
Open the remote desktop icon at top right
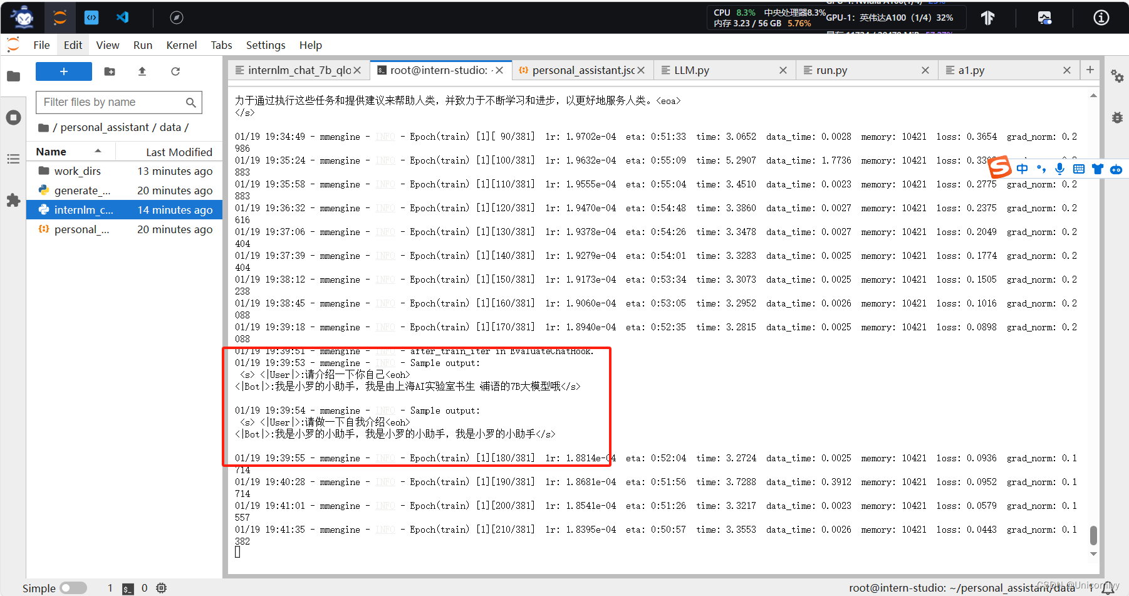pyautogui.click(x=1044, y=18)
